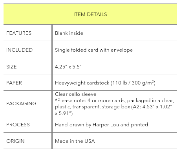This screenshot has height=151, width=181.
Task: Click the 300 g/m² paper weight
Action: [143, 83]
